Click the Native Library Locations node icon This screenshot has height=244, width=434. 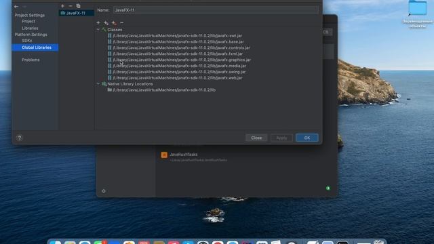[104, 84]
